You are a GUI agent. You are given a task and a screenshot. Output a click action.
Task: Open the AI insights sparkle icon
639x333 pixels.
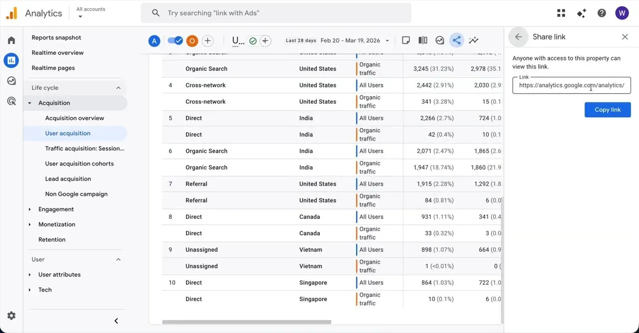point(582,13)
